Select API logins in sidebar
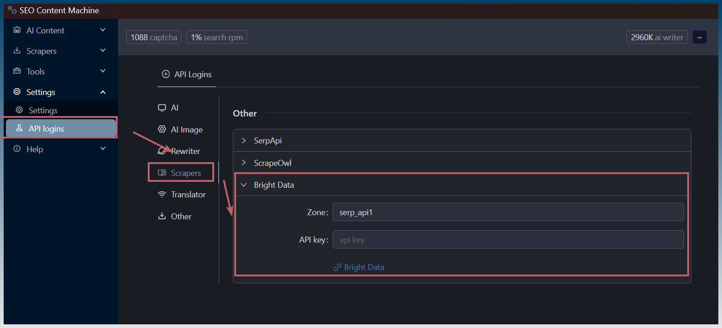Viewport: 722px width, 328px height. (61, 128)
